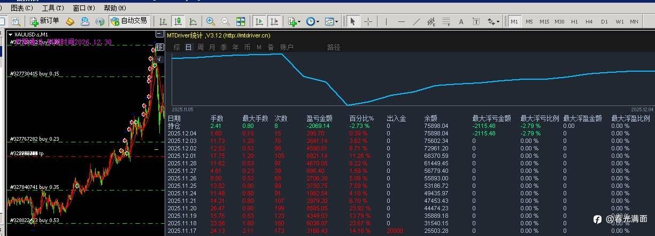The width and height of the screenshot is (655, 236).
Task: Open the arrows objects dropdown
Action: coord(493,21)
